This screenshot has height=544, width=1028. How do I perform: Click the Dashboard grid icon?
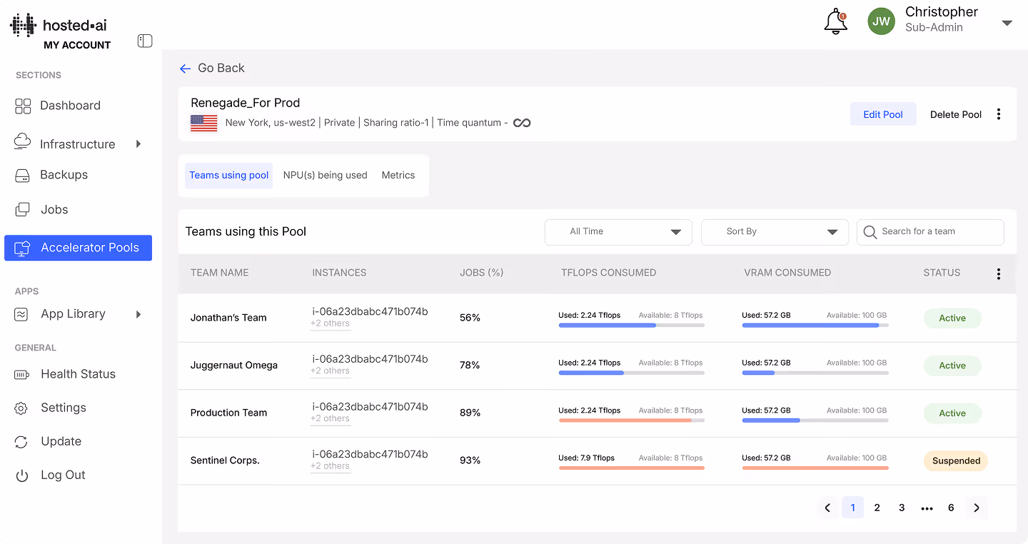point(23,106)
